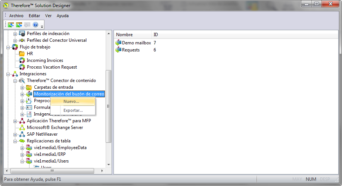
Task: Click the Perfiles de indexación icon
Action: tap(22, 34)
